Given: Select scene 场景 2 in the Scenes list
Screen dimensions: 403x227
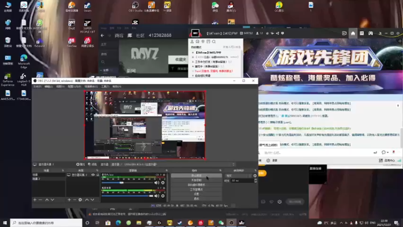Looking at the screenshot, I should 48,179.
